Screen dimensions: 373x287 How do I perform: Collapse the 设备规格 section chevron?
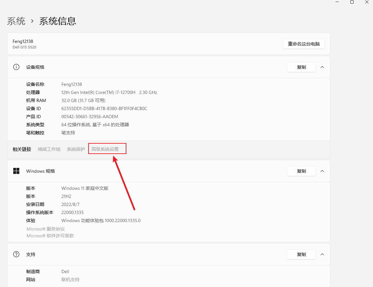coord(322,67)
